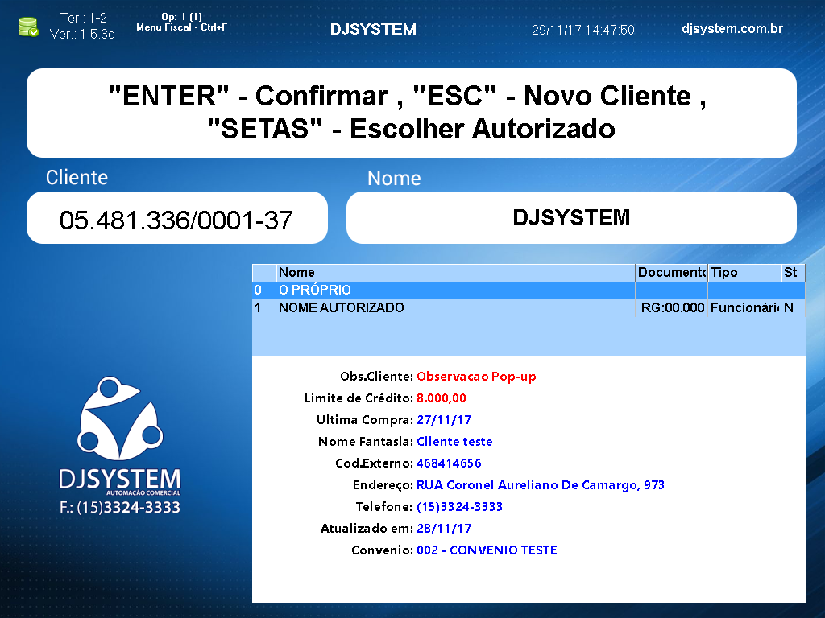Click the 002 - CONVENIO TESTE value
The image size is (825, 618).
(x=487, y=550)
